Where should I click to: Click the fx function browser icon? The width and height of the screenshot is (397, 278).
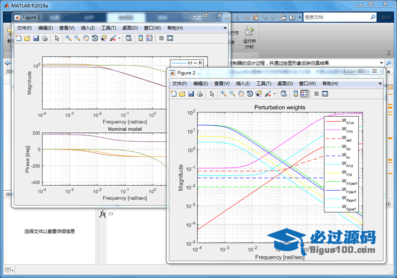pos(103,214)
